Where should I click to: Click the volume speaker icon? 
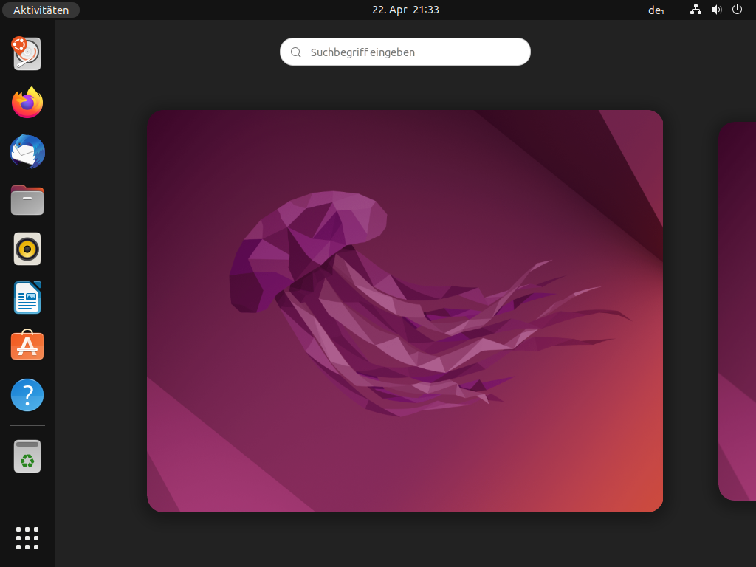pyautogui.click(x=716, y=10)
